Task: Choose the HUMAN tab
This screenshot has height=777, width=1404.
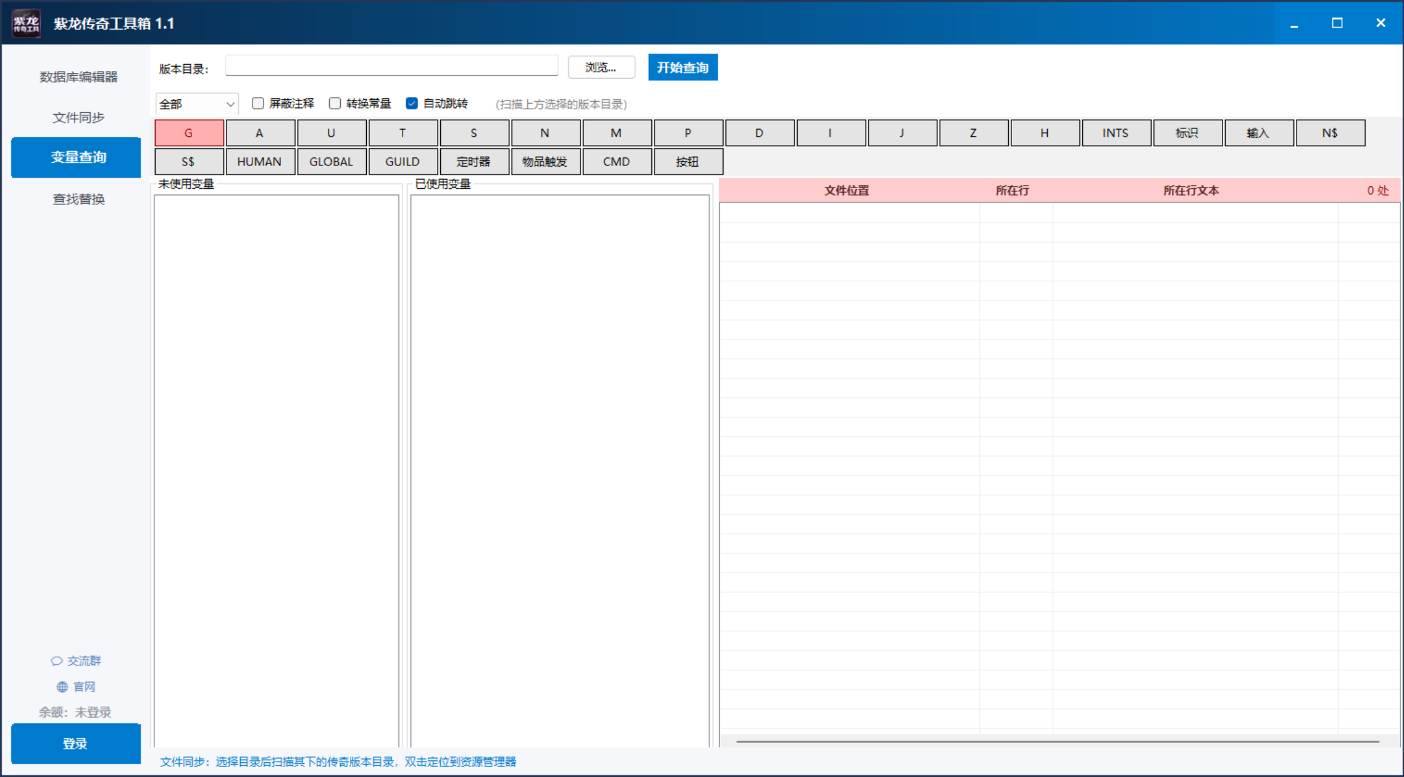Action: click(x=260, y=162)
